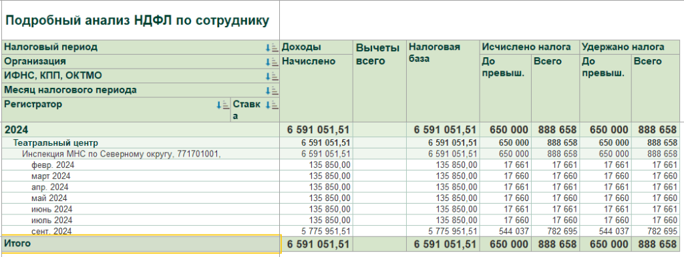This screenshot has height=257, width=684.
Task: Select the Налоговая база column header
Action: (444, 81)
